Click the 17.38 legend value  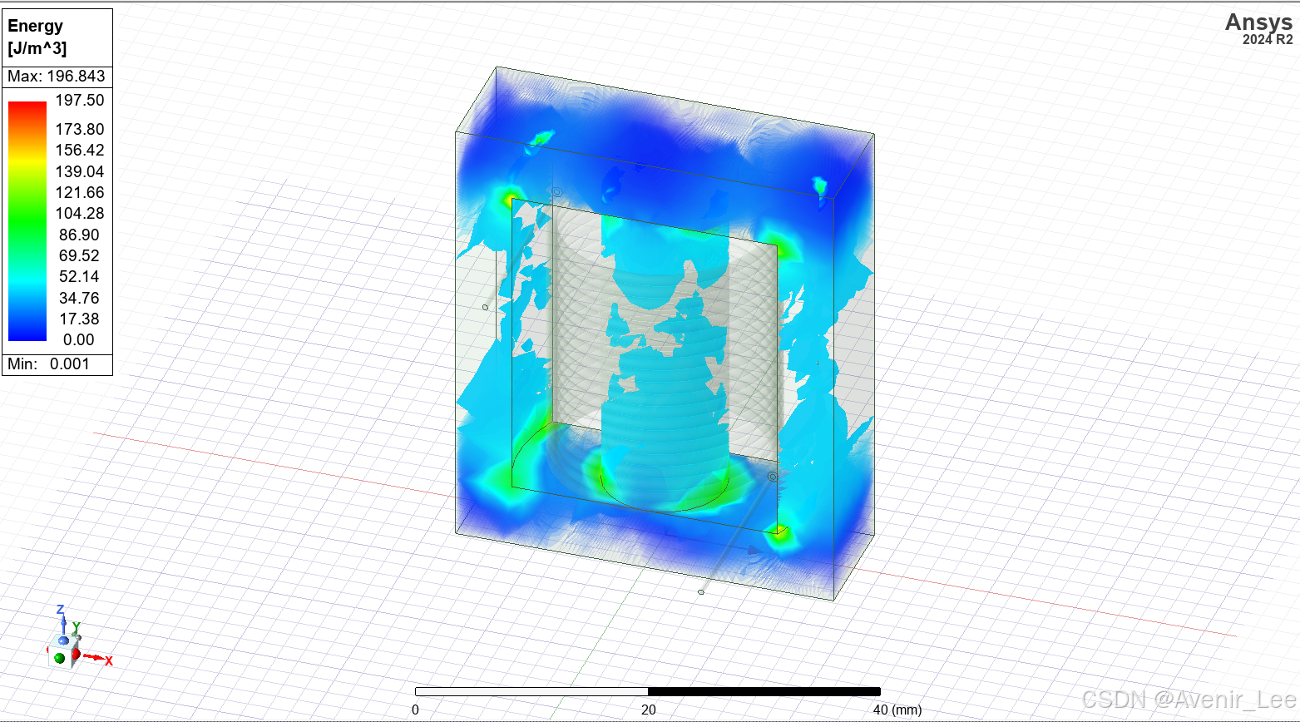(80, 319)
